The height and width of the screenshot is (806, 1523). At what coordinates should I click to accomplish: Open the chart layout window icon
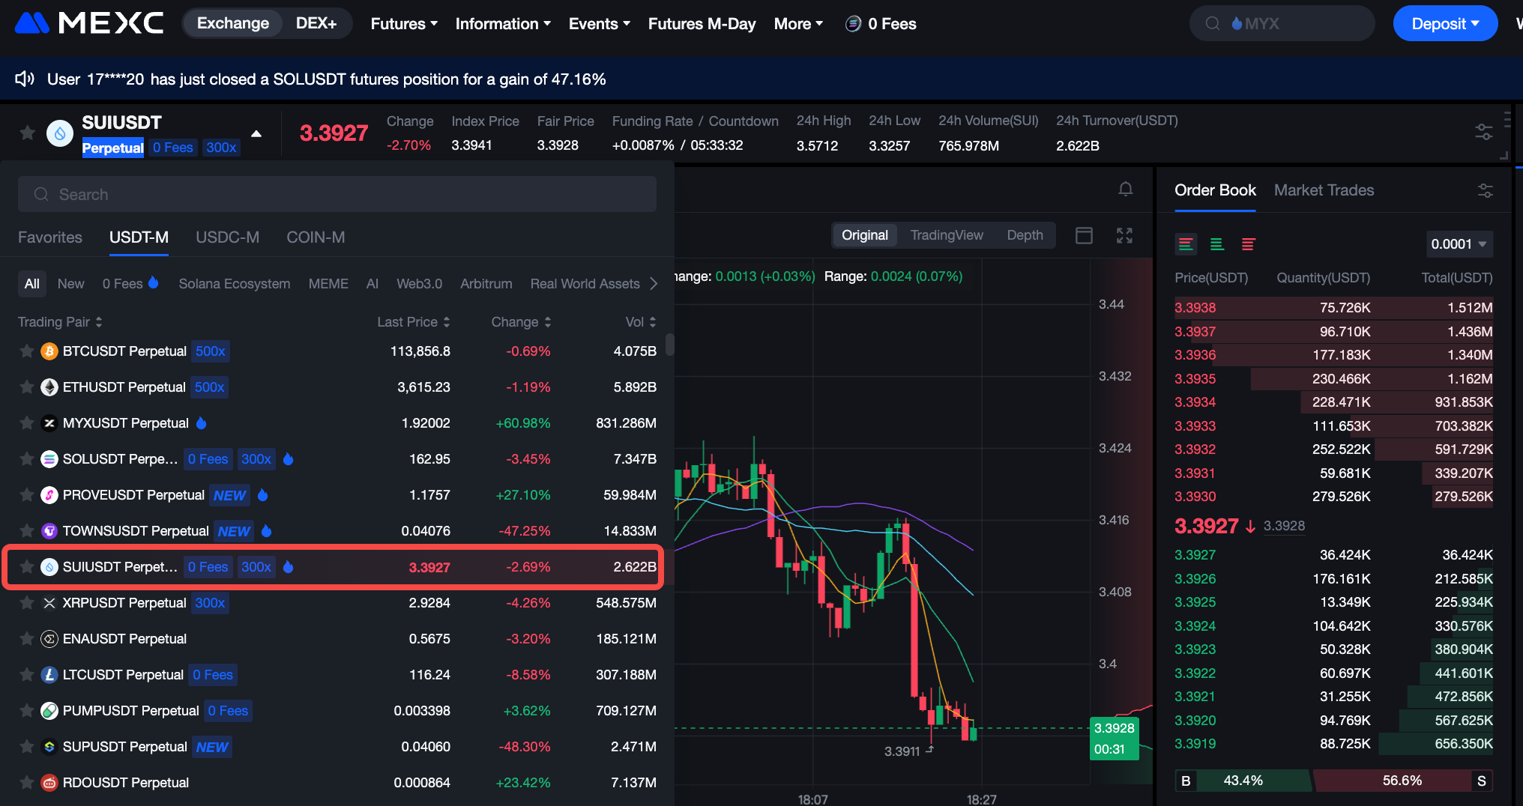point(1084,235)
